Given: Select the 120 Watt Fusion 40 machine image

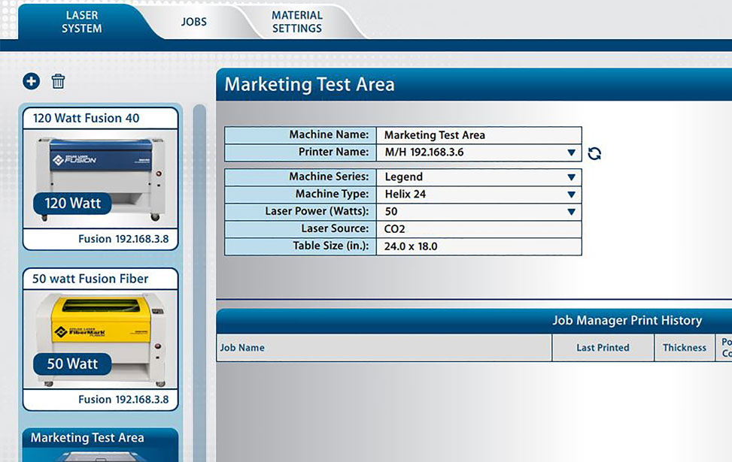Looking at the screenshot, I should (x=100, y=179).
